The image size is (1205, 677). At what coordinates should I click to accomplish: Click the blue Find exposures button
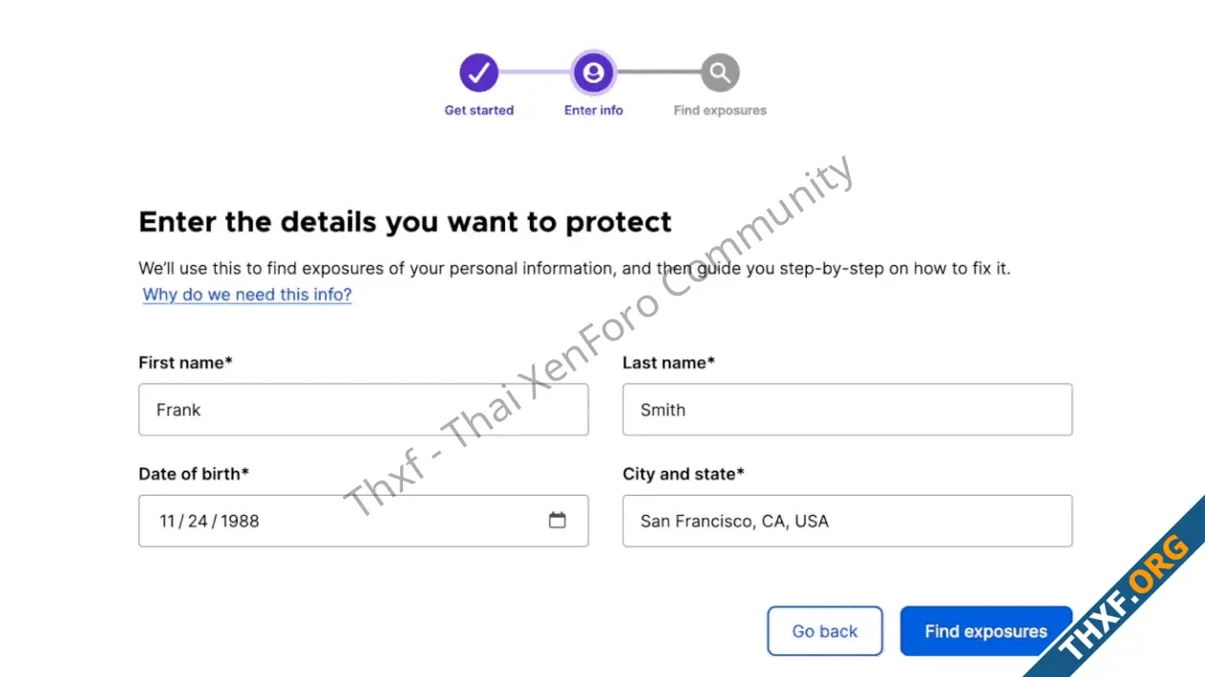[986, 631]
